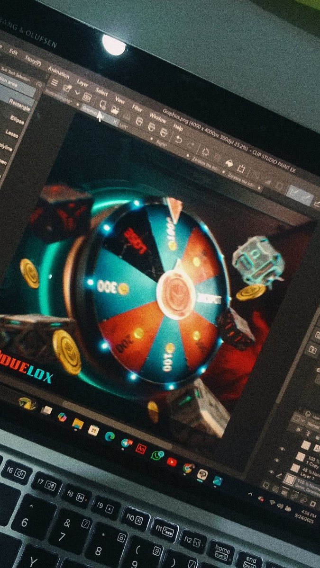
Task: Click the Undo arrow icon
Action: click(178, 139)
